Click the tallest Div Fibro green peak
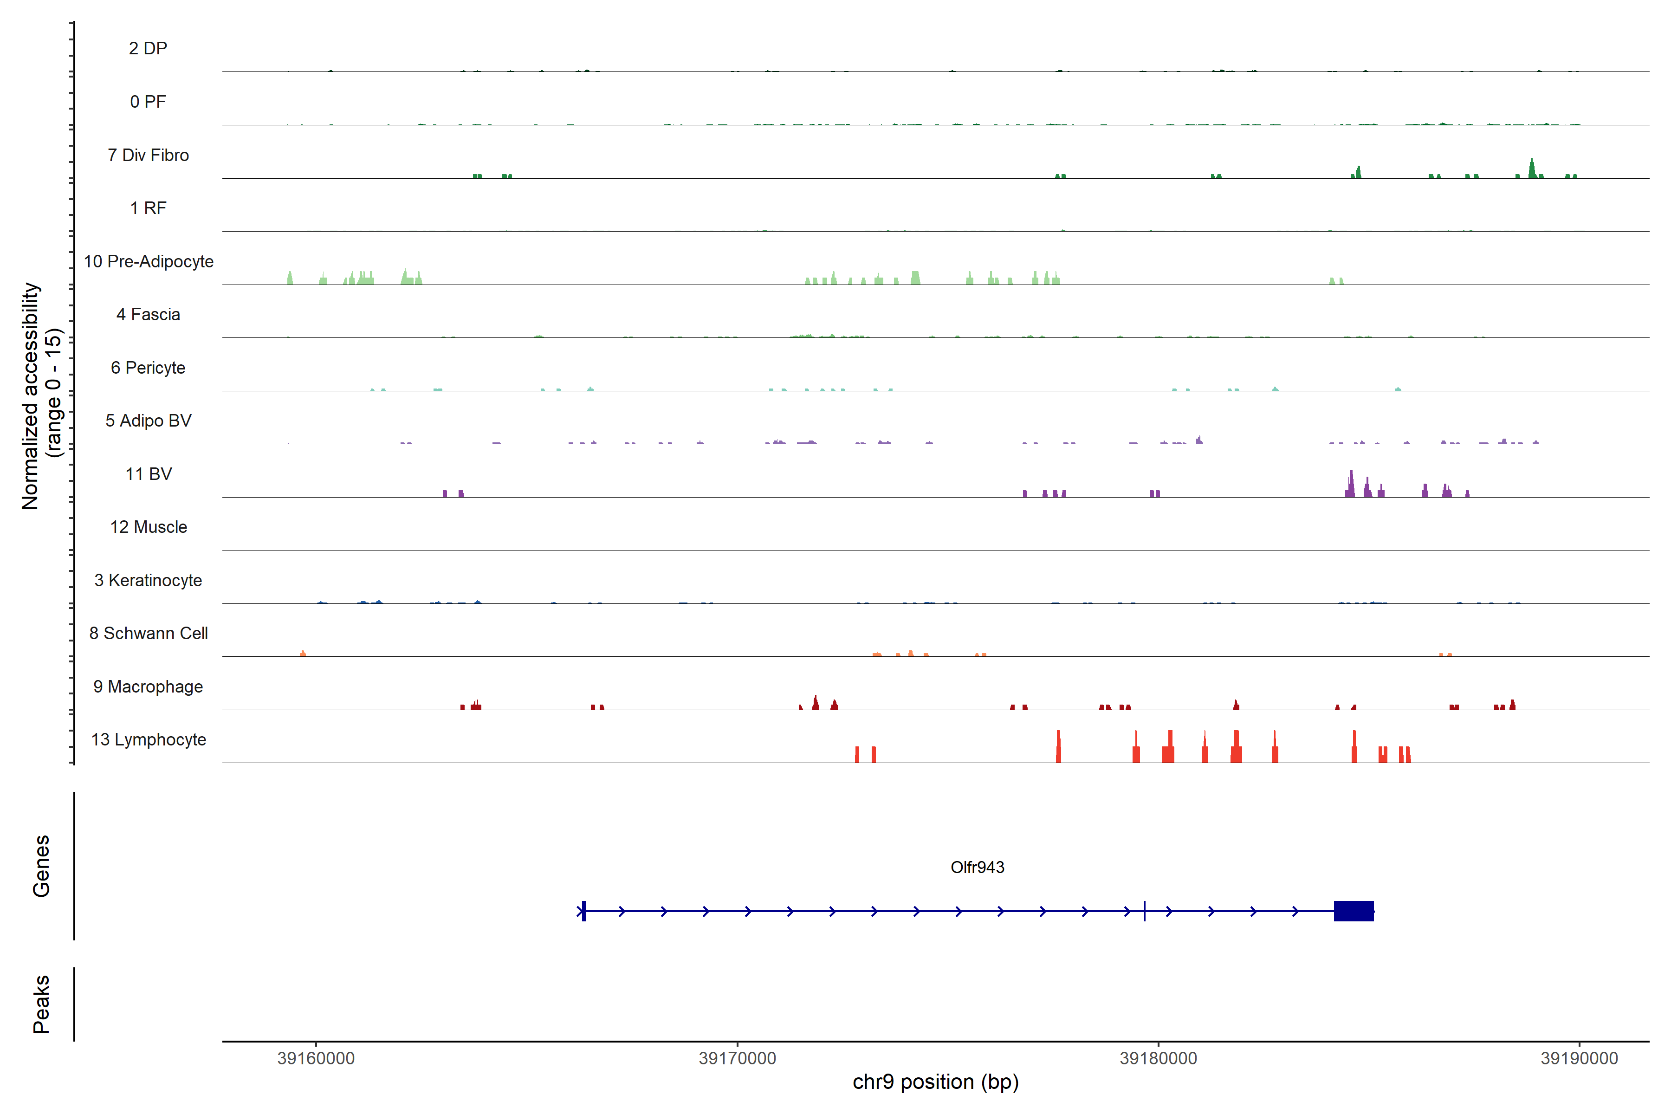This screenshot has width=1671, height=1114. [x=1532, y=169]
